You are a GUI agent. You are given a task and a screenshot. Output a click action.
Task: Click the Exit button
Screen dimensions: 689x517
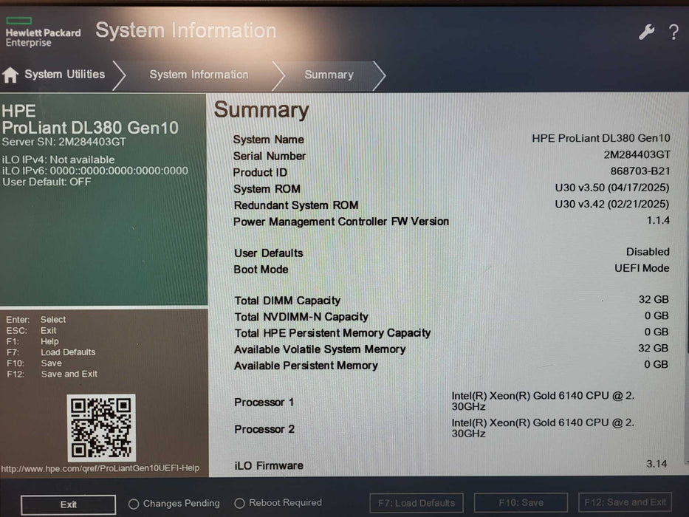pyautogui.click(x=69, y=504)
